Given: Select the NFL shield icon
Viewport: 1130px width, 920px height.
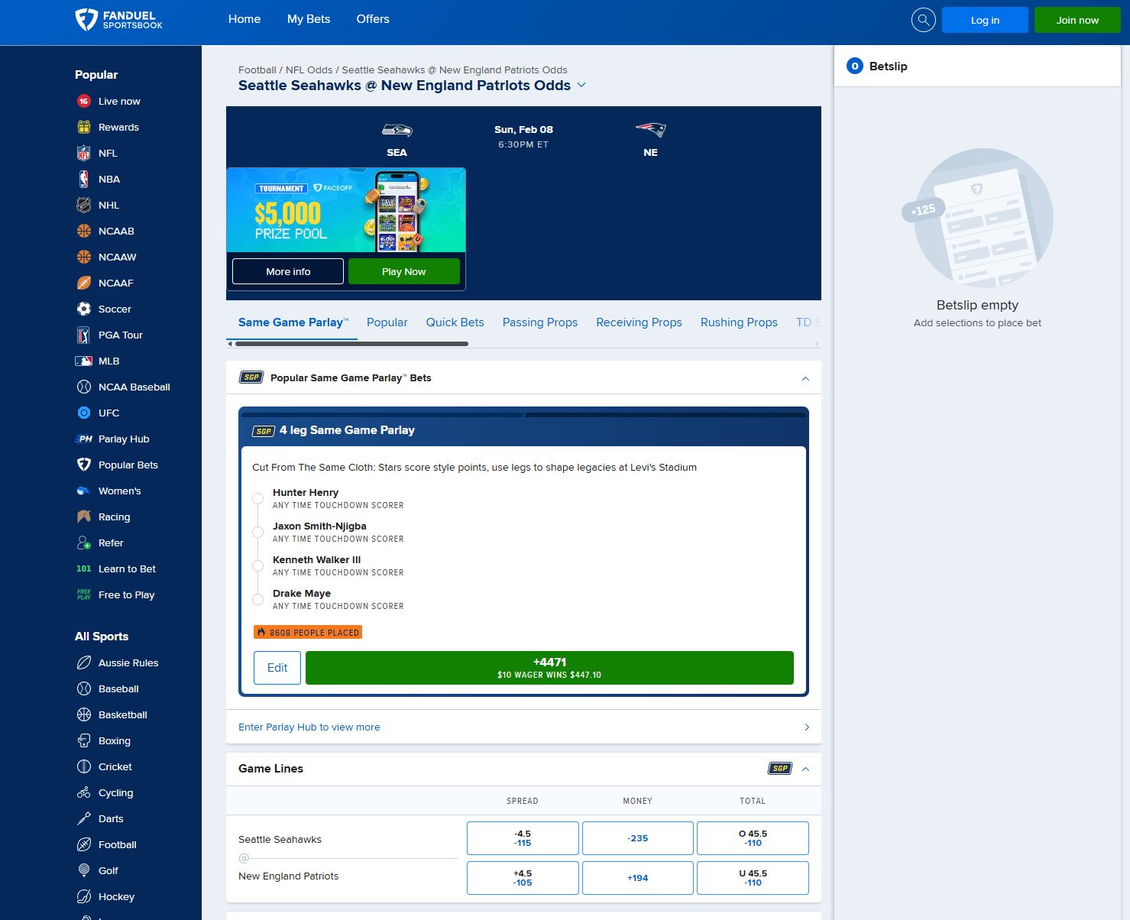Looking at the screenshot, I should pos(84,153).
